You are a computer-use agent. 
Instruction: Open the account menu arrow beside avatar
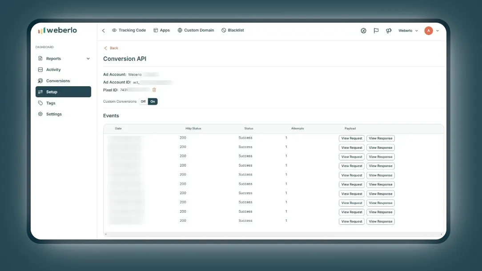coord(438,31)
